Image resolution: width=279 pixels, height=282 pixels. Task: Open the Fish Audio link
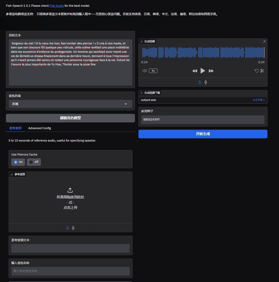[56, 6]
